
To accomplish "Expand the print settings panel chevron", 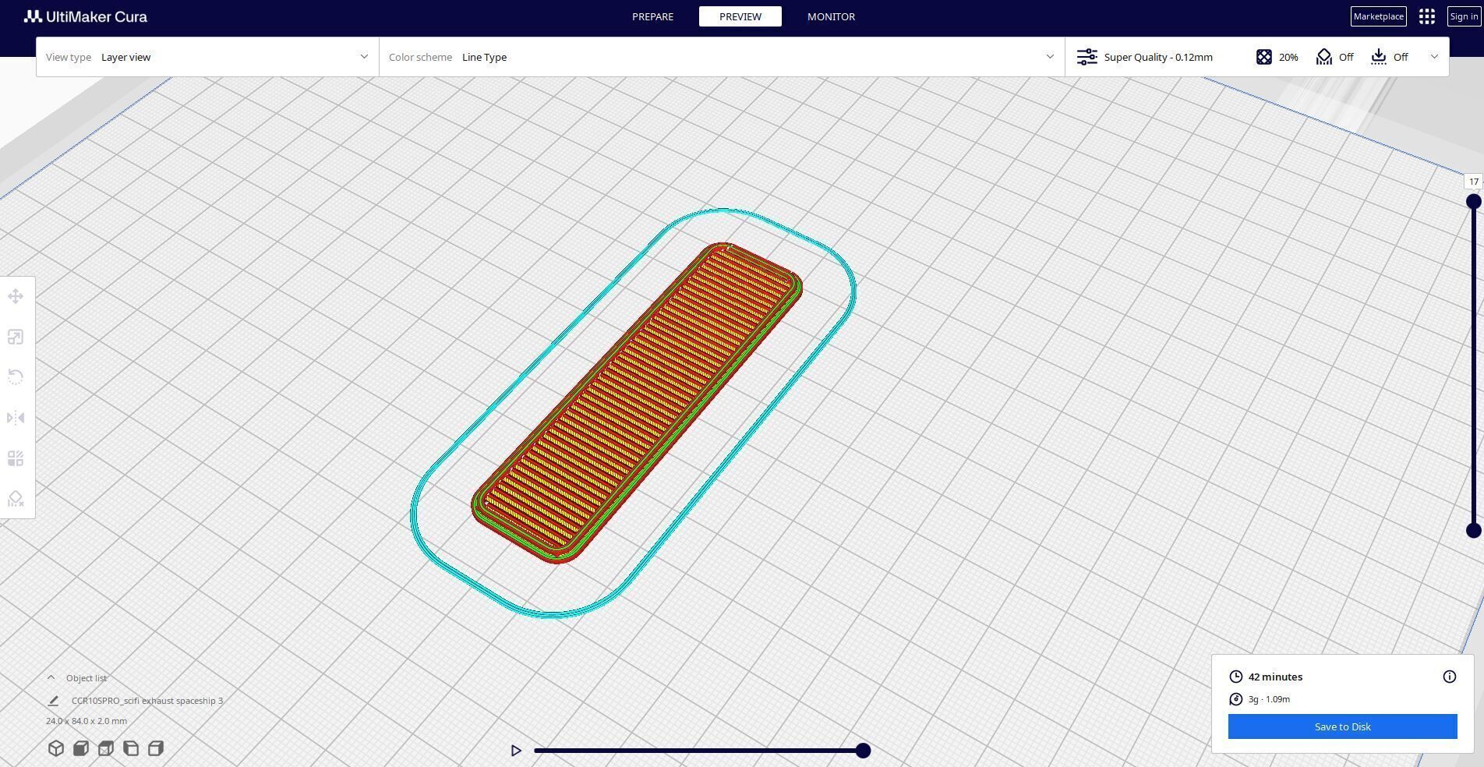I will pyautogui.click(x=1434, y=57).
